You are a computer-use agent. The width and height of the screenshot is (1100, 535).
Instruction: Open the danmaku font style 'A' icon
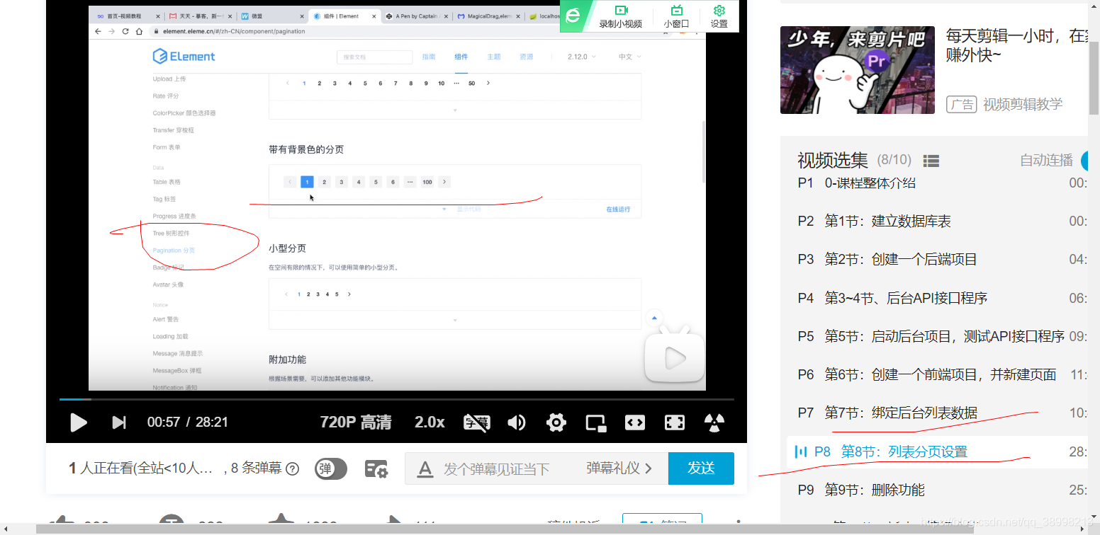coord(425,468)
